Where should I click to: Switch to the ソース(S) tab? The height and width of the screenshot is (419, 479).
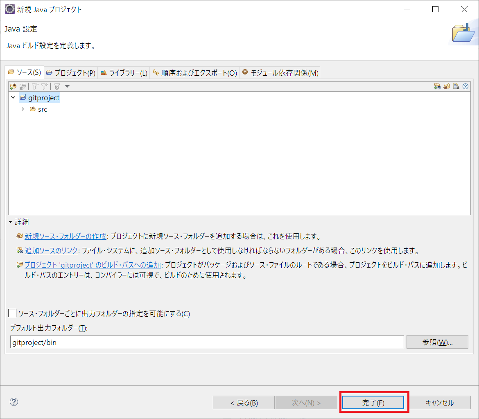[25, 72]
